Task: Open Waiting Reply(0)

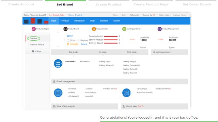Action: pyautogui.click(x=130, y=62)
